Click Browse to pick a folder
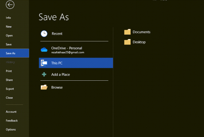The width and height of the screenshot is (204, 137). pyautogui.click(x=57, y=87)
